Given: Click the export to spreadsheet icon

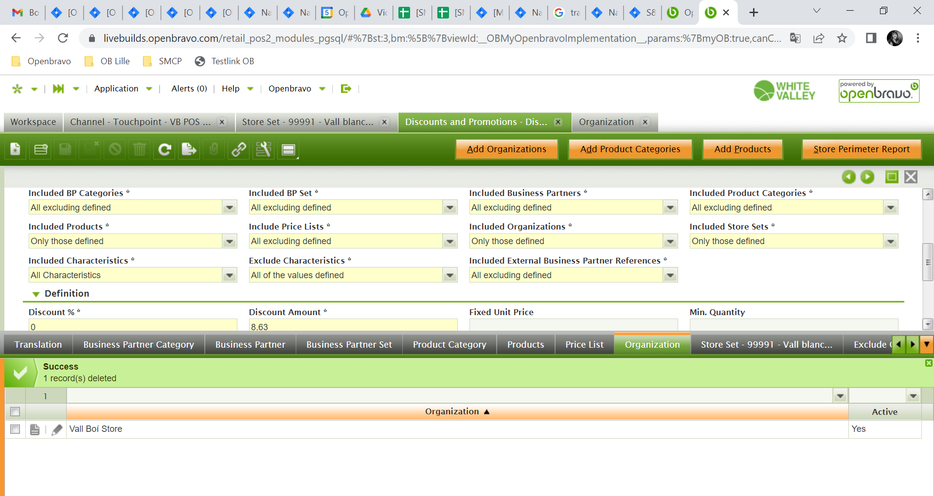Looking at the screenshot, I should 189,149.
